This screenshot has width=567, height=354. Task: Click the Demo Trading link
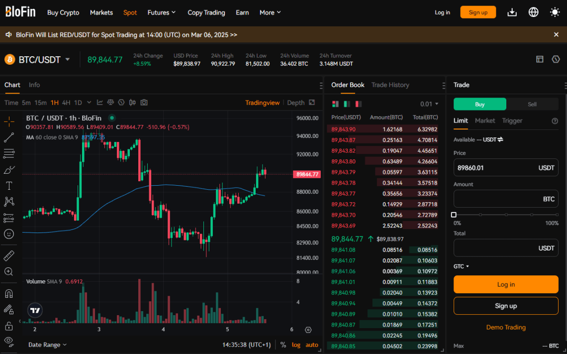coord(506,327)
